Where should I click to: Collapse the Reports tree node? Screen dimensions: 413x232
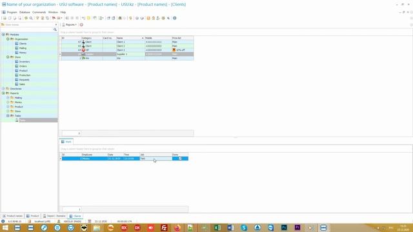coord(3,93)
